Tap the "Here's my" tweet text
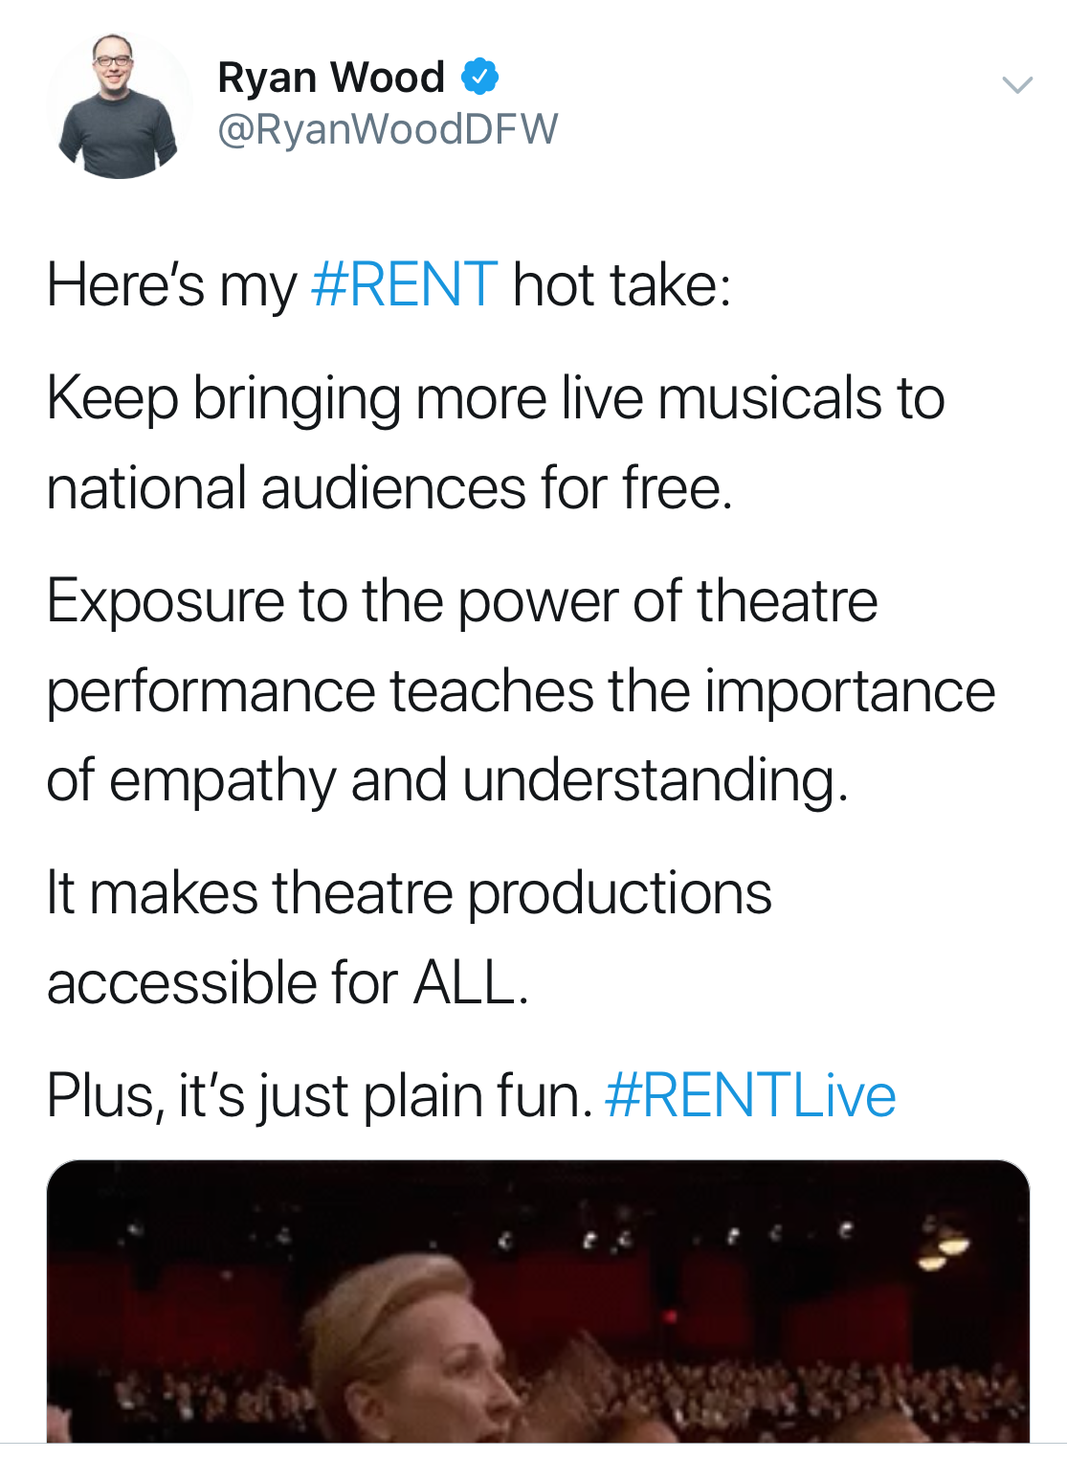1067x1459 pixels. click(172, 284)
